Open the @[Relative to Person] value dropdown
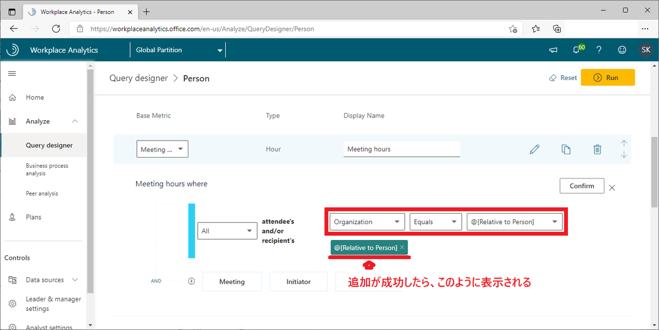 (515, 222)
